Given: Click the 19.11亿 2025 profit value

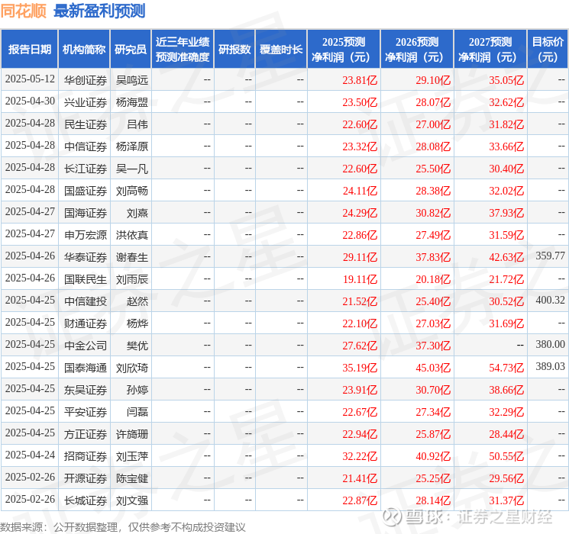Looking at the screenshot, I should click(x=360, y=279).
